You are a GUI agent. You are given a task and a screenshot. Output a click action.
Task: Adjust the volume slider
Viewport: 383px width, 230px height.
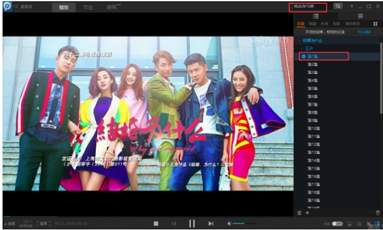click(x=244, y=224)
